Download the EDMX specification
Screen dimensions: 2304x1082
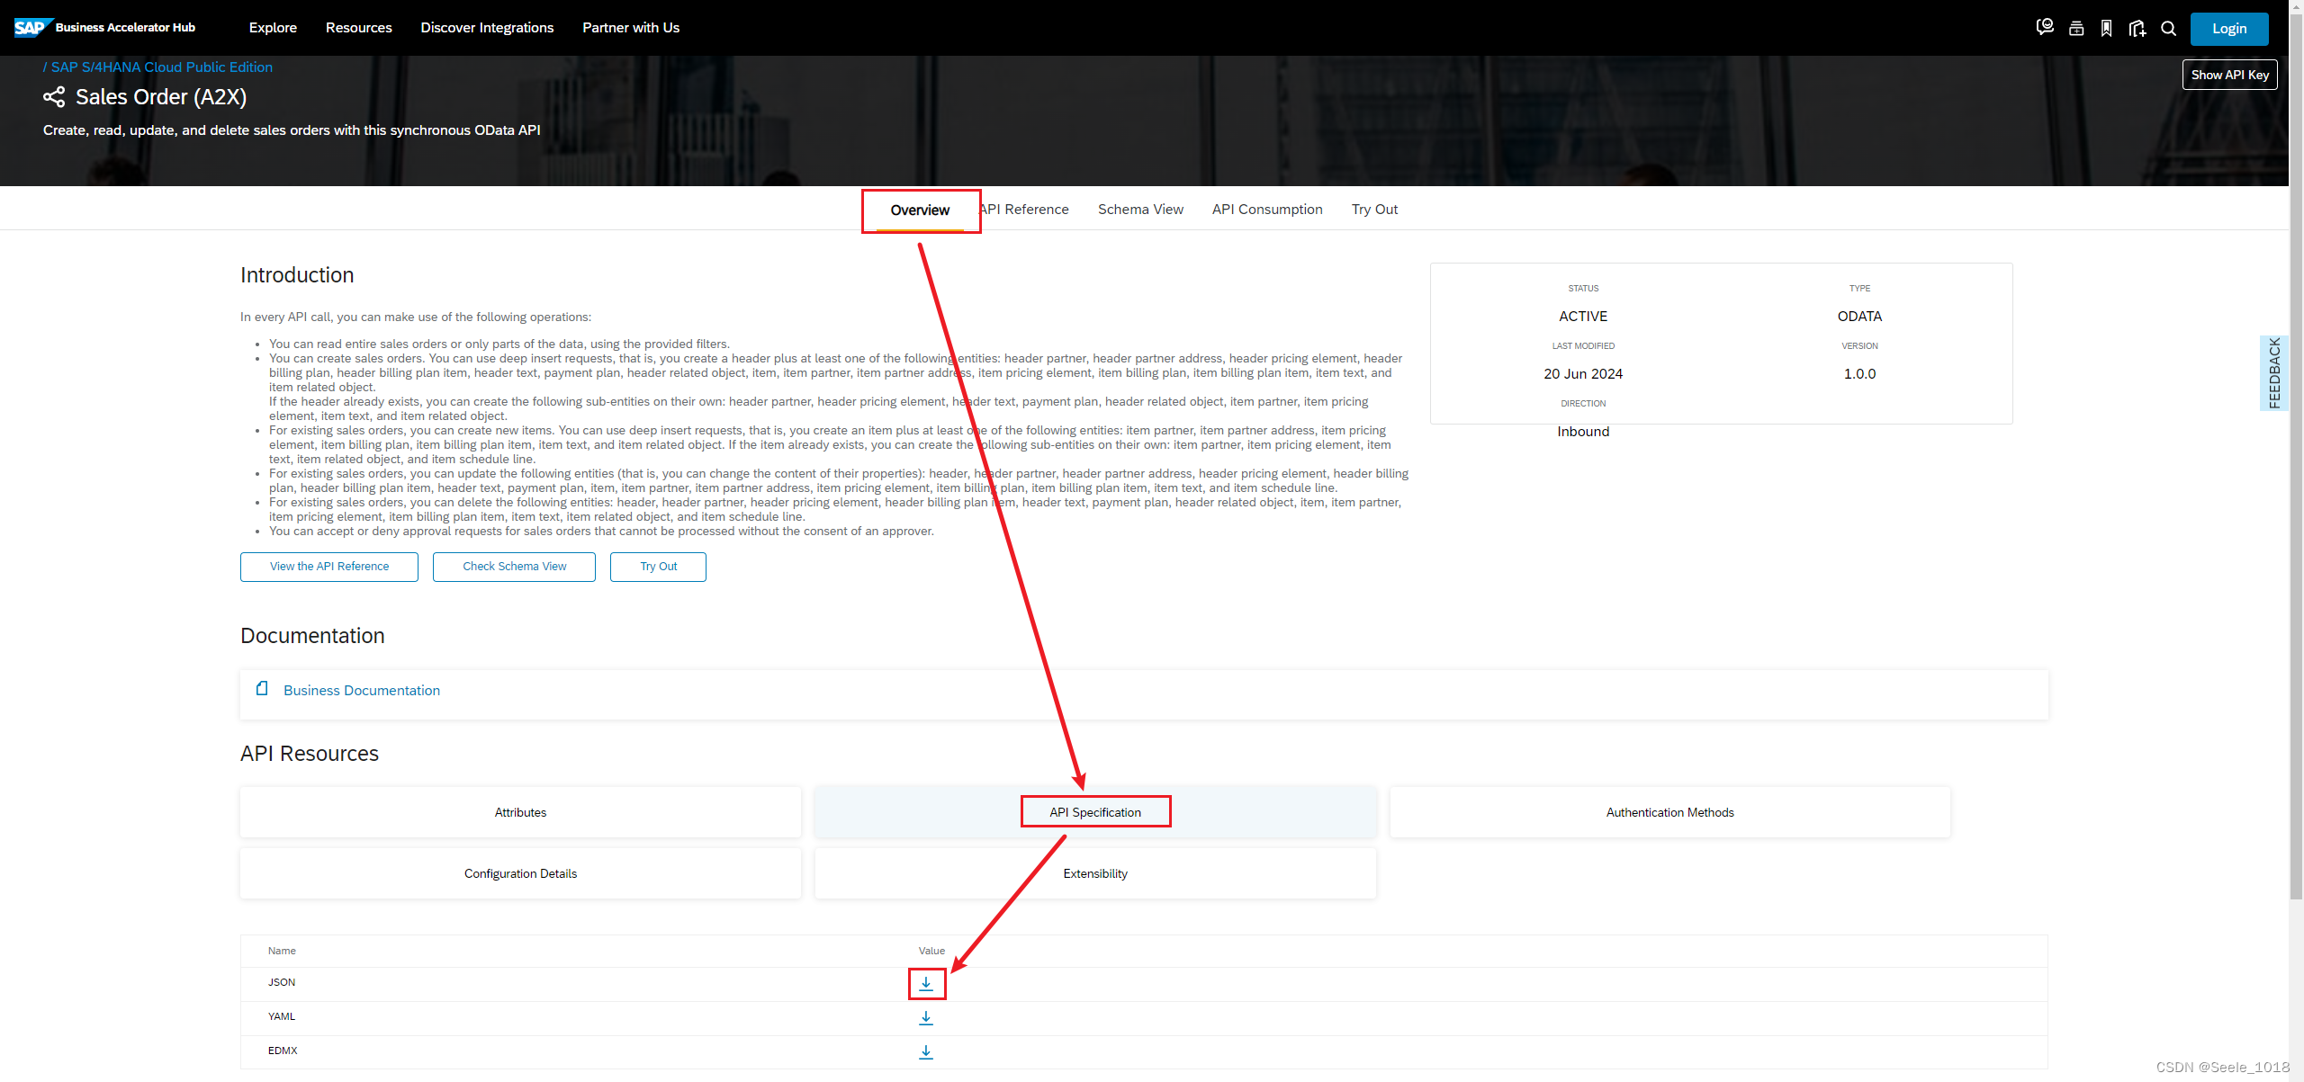pos(926,1051)
